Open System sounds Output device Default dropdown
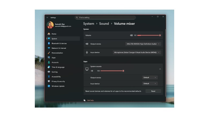This screenshot has width=209, height=117. (150, 77)
